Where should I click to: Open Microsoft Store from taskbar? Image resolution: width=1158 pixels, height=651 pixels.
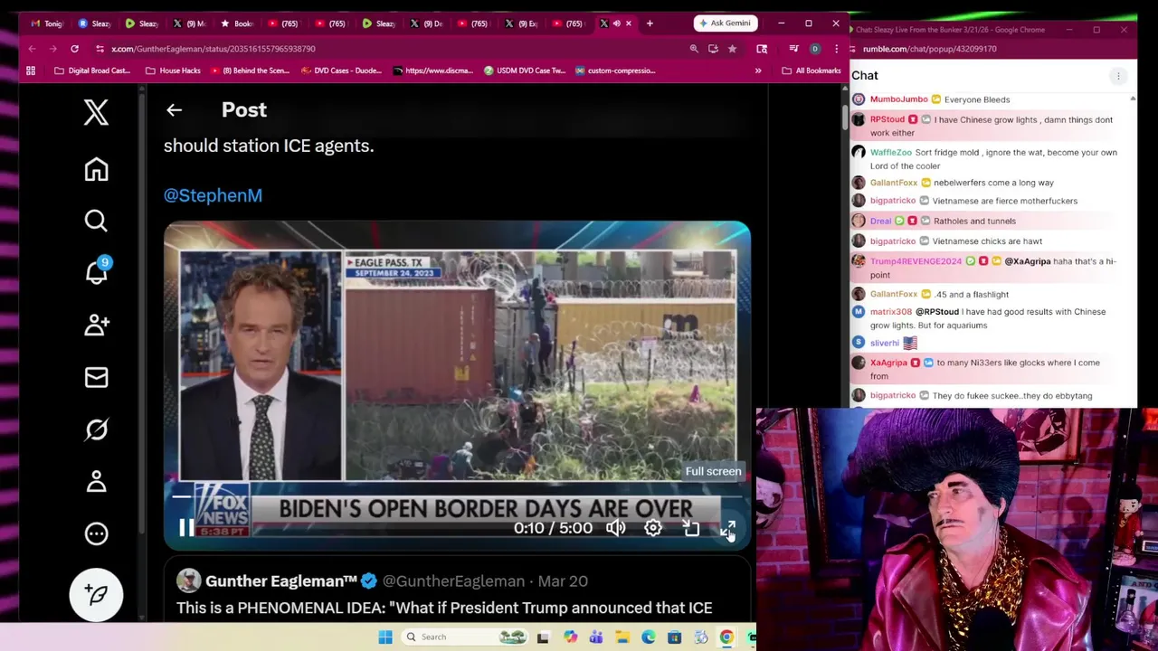click(x=675, y=637)
